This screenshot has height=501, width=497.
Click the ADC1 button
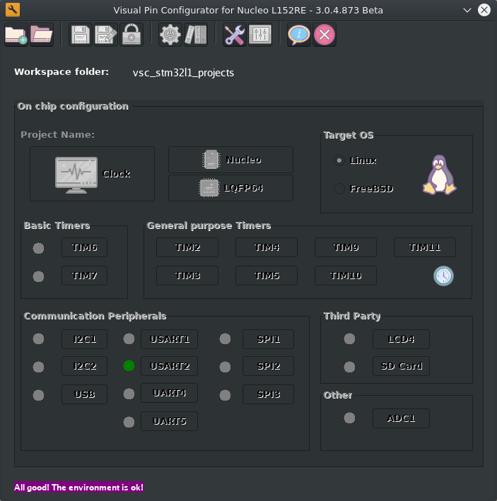[x=401, y=418]
